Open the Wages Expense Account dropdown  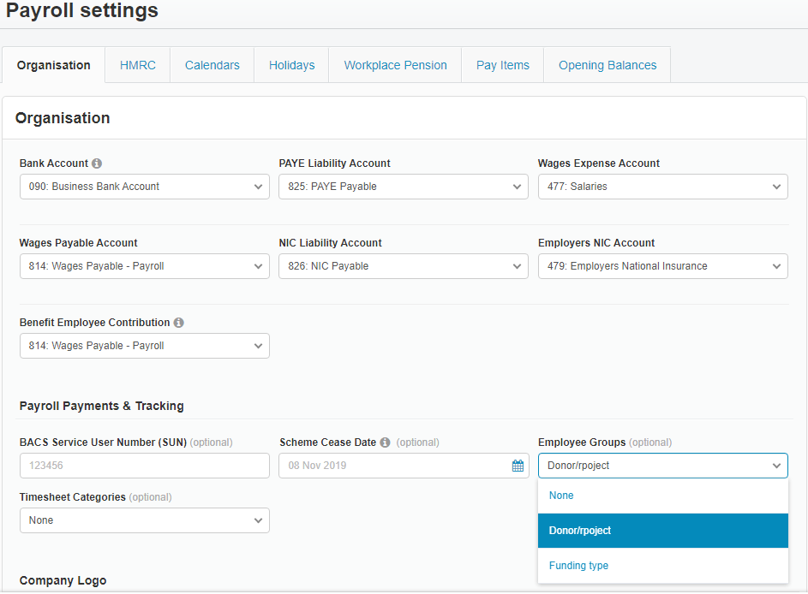662,187
